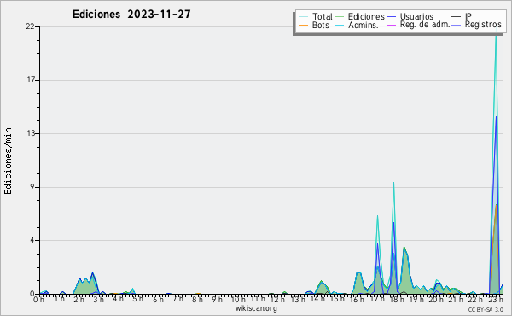The image size is (512, 316).
Task: Click the wikiscan.org text below chart
Action: [256, 308]
